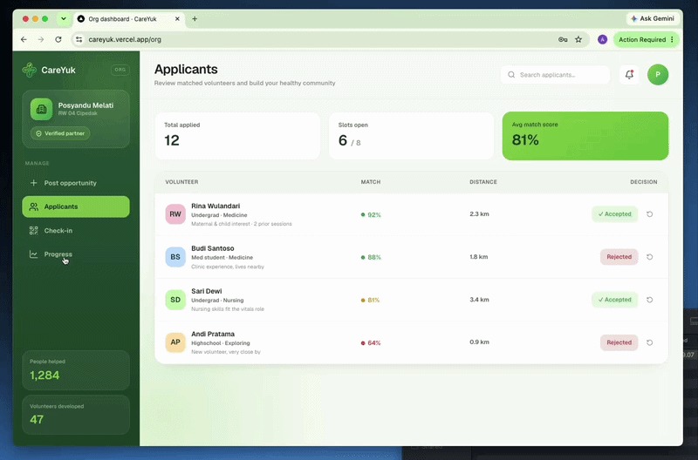The width and height of the screenshot is (698, 460).
Task: Click the CareYuk logo icon
Action: [30, 70]
